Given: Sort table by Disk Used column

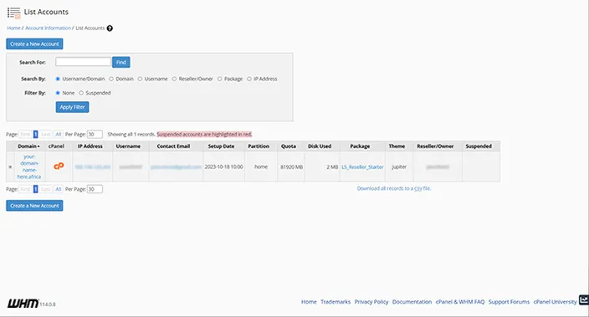Looking at the screenshot, I should coord(320,146).
